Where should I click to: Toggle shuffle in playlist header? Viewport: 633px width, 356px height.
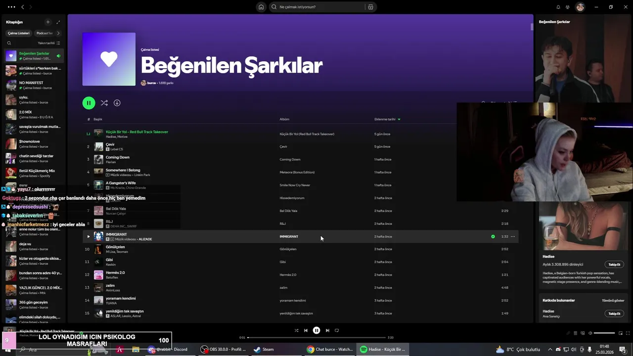[104, 103]
